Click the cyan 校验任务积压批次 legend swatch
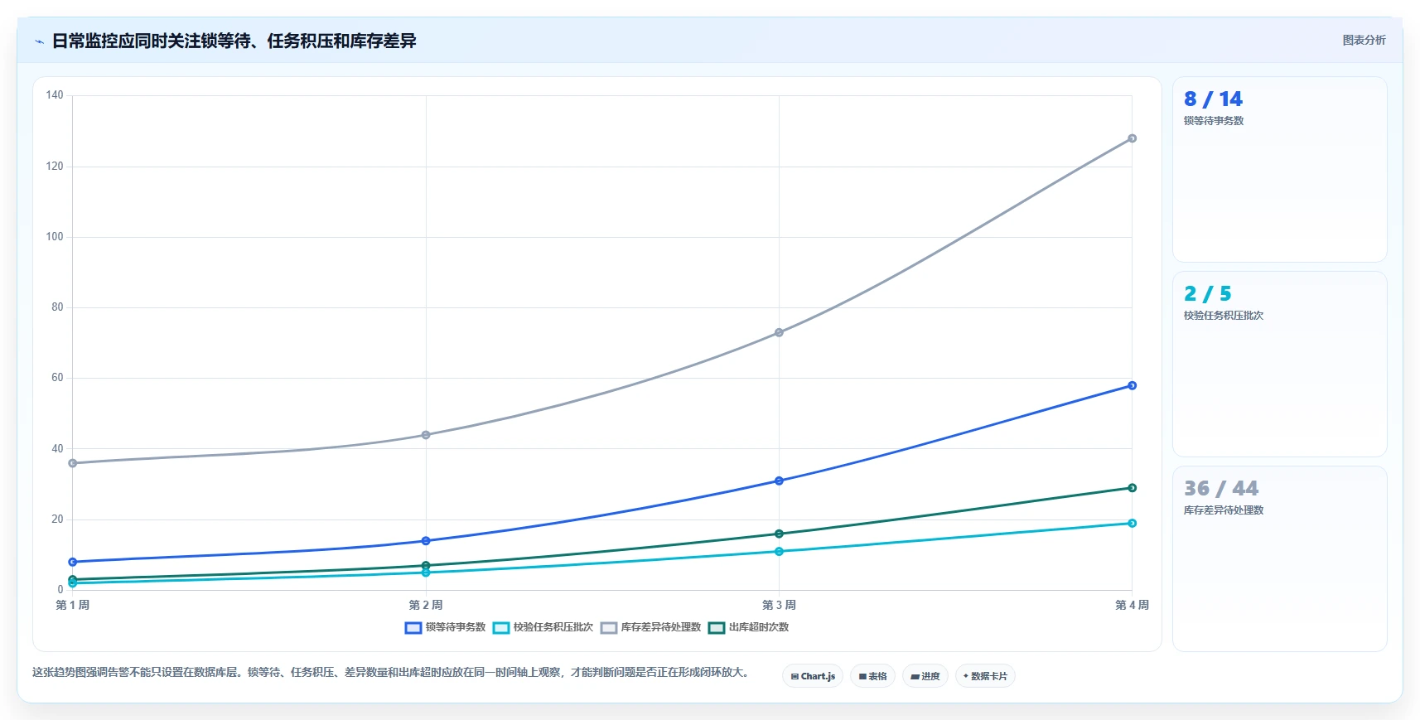 tap(501, 627)
